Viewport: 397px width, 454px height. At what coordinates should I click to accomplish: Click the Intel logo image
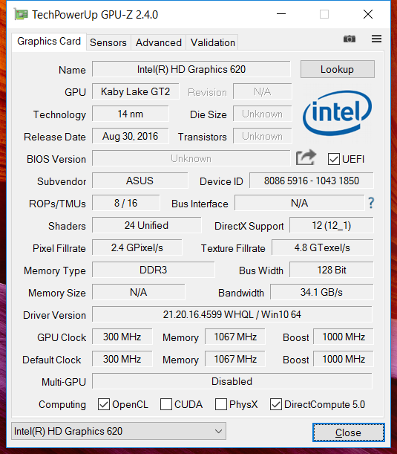[337, 113]
